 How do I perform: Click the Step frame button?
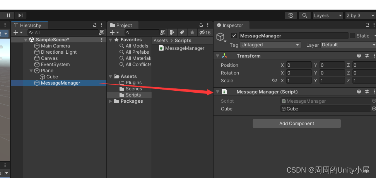(20, 15)
